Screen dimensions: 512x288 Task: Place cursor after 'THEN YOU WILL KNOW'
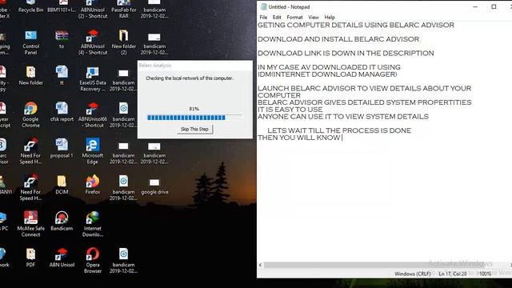[342, 138]
